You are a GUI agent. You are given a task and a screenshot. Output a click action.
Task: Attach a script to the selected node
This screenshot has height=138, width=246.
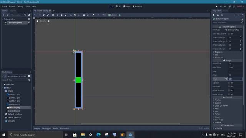click(x=29, y=15)
